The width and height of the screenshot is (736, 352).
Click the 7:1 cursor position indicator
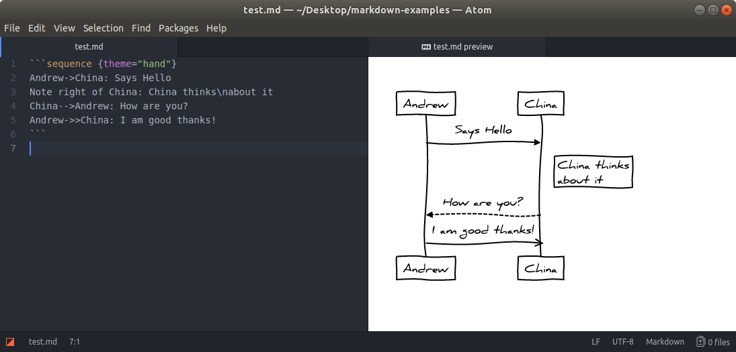74,342
